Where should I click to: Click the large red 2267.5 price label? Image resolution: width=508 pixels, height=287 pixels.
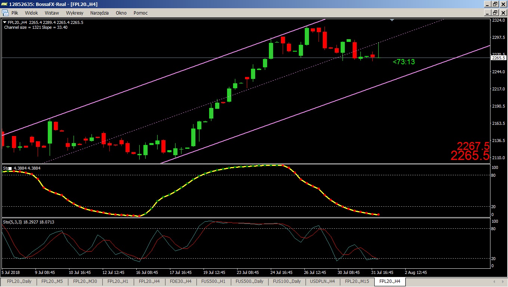coord(473,146)
